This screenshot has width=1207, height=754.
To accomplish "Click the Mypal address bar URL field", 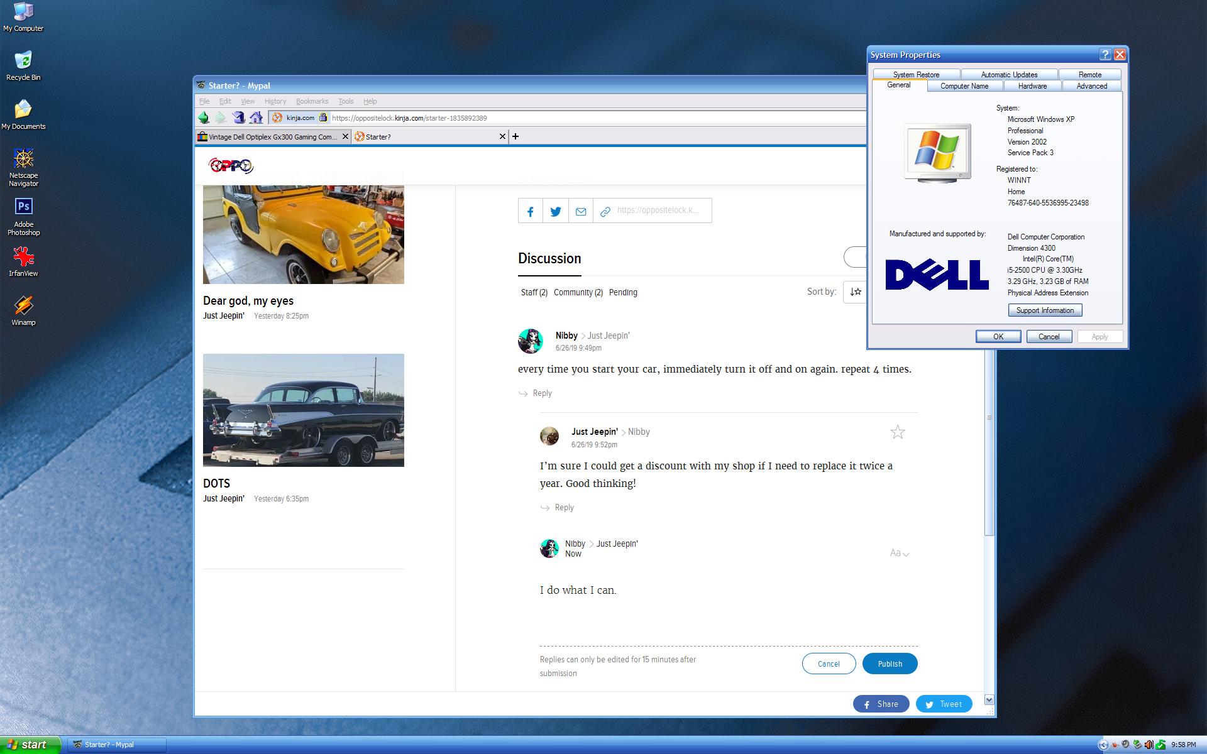I will [x=597, y=117].
